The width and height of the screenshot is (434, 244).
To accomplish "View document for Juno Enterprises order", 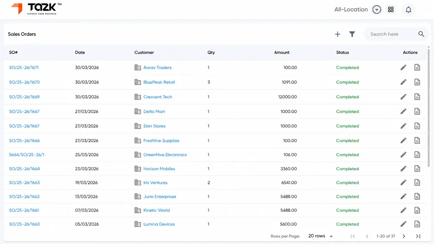I will point(417,196).
